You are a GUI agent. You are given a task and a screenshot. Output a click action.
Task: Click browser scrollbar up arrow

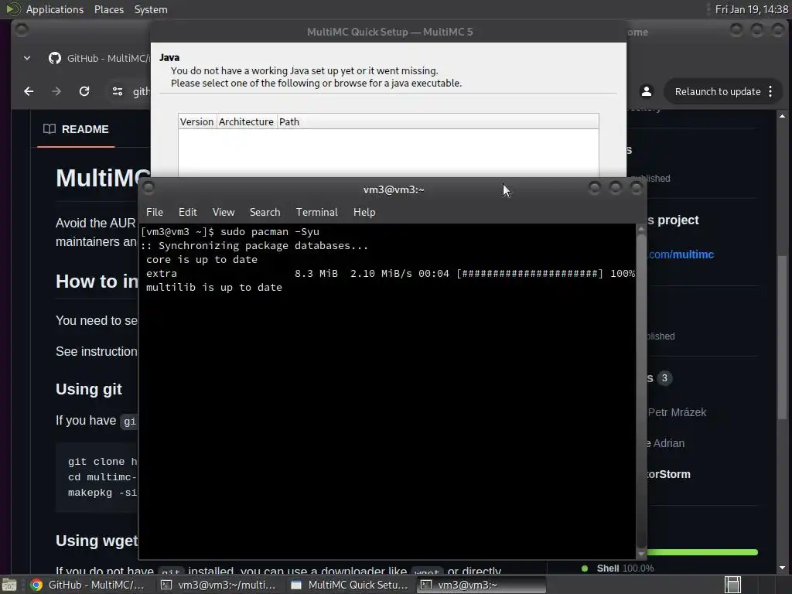tap(783, 116)
